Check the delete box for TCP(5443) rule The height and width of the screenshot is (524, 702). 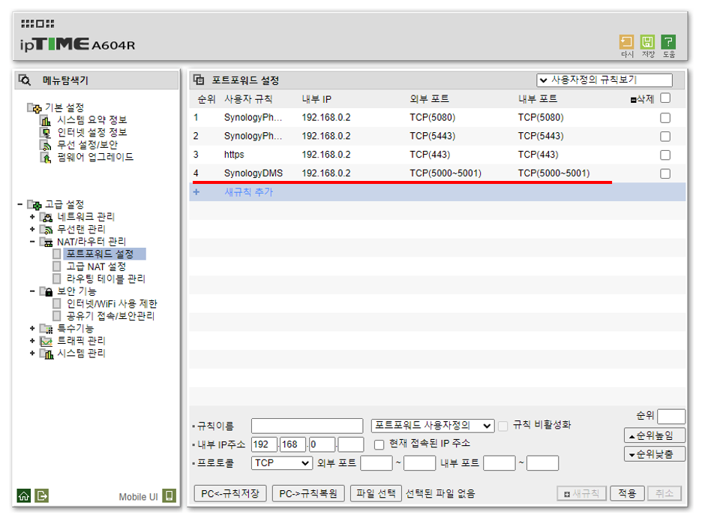coord(665,137)
